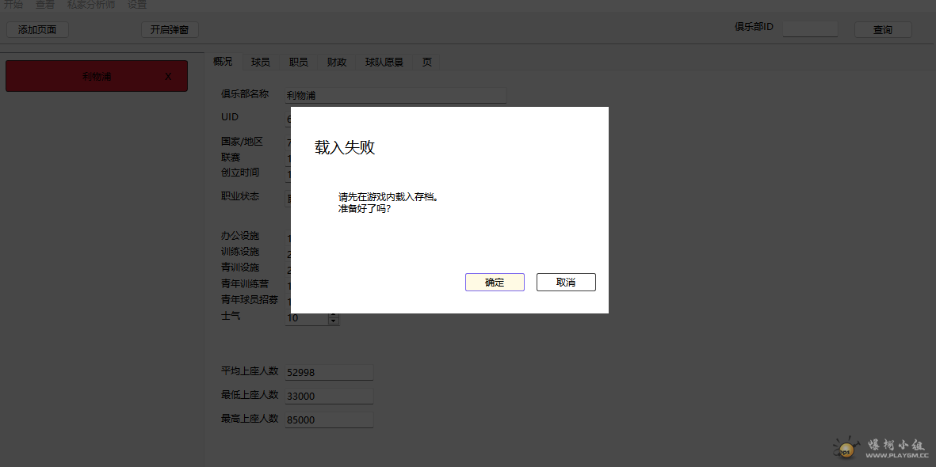The width and height of the screenshot is (936, 467).
Task: Open the 私家分析师 menu
Action: [91, 5]
